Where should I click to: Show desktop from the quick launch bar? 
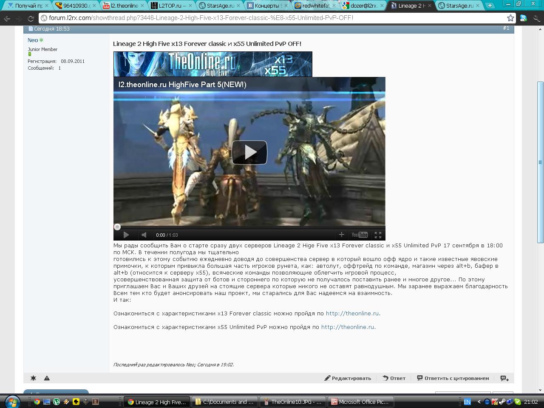point(47,402)
